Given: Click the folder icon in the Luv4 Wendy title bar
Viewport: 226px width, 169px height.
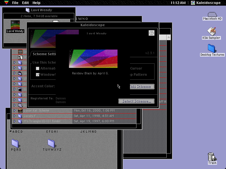Looking at the screenshot, I should click(x=27, y=10).
